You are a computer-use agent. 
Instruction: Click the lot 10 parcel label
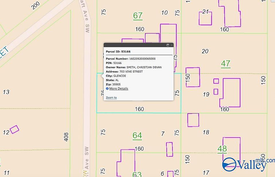(x=164, y=13)
